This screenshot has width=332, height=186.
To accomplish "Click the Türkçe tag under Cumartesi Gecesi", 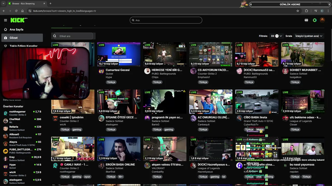I will click(111, 82).
